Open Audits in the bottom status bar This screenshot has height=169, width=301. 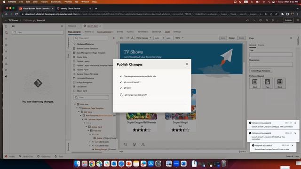pyautogui.click(x=10, y=156)
